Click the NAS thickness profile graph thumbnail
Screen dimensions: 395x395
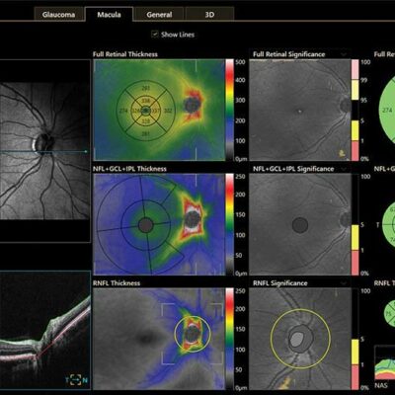[x=385, y=363]
